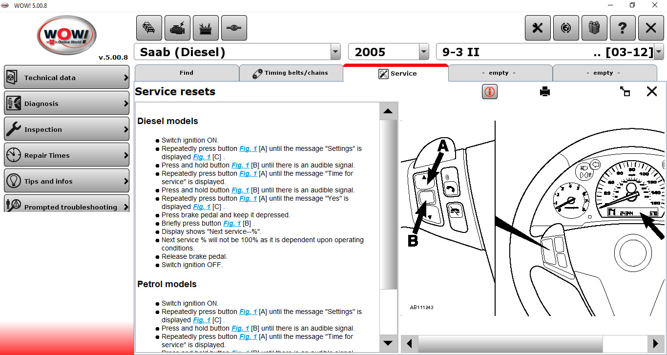This screenshot has width=667, height=355.
Task: Click the expand panel size icon
Action: pos(625,91)
